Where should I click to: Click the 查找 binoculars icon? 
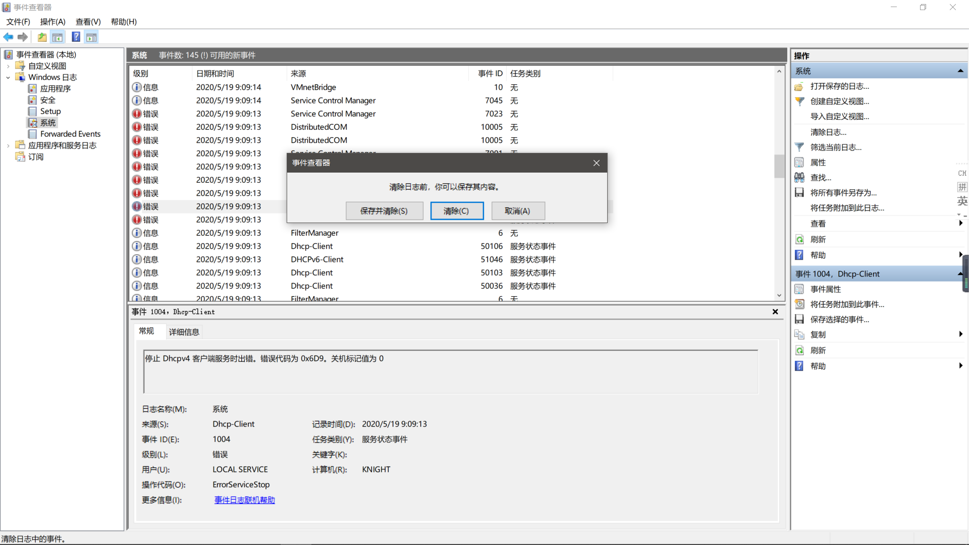click(799, 178)
